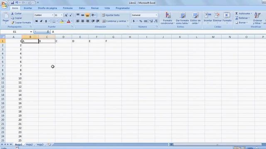Open the Office button menu
This screenshot has width=266, height=149.
(4, 4)
